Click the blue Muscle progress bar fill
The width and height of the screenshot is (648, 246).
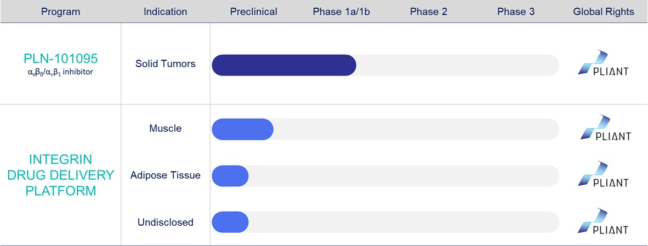242,129
